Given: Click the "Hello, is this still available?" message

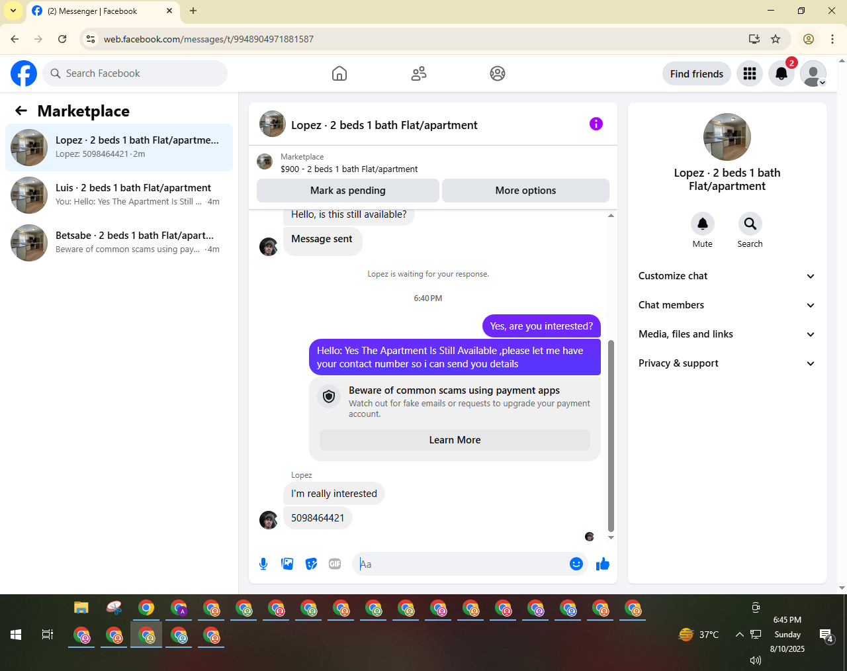Looking at the screenshot, I should (x=349, y=216).
